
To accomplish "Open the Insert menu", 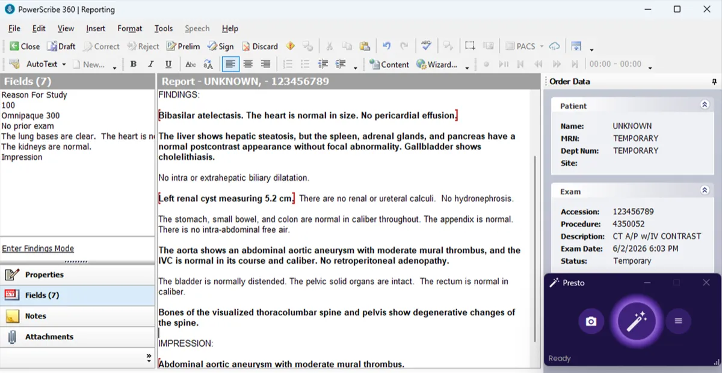I will coord(96,28).
